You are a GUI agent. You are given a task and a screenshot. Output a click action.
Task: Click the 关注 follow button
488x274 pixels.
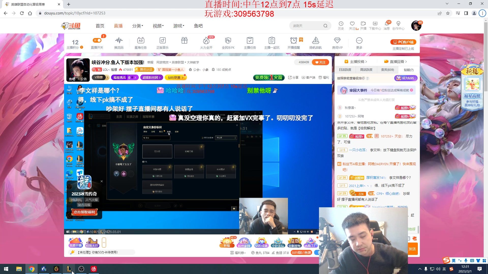(320, 62)
